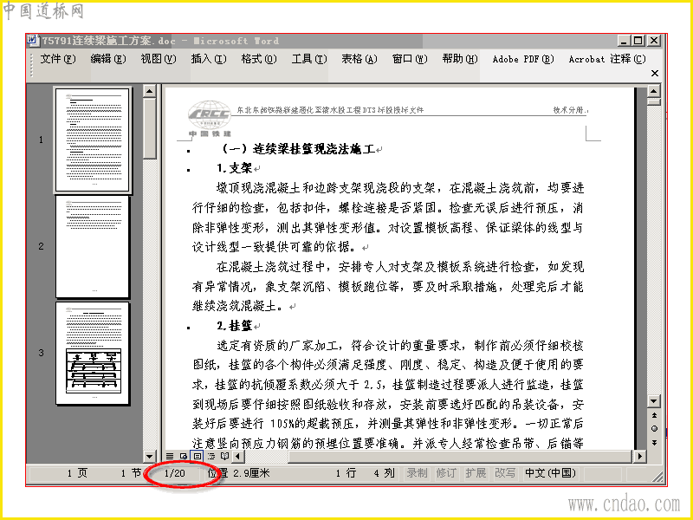Toggle 扩展 extend selection indicator
The height and width of the screenshot is (520, 693).
[476, 473]
